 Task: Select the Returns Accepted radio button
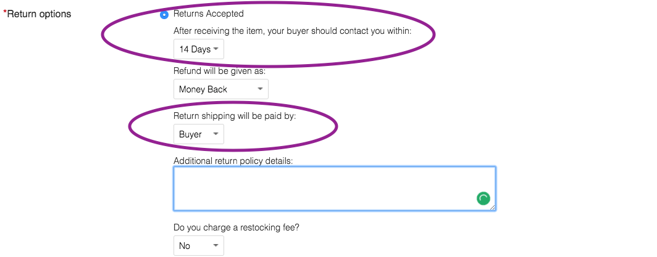164,14
